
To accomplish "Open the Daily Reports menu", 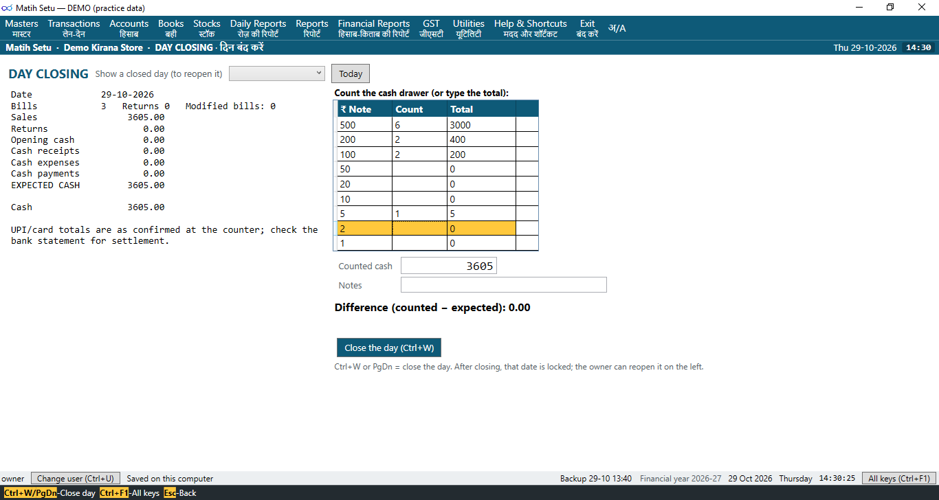I will [x=258, y=28].
